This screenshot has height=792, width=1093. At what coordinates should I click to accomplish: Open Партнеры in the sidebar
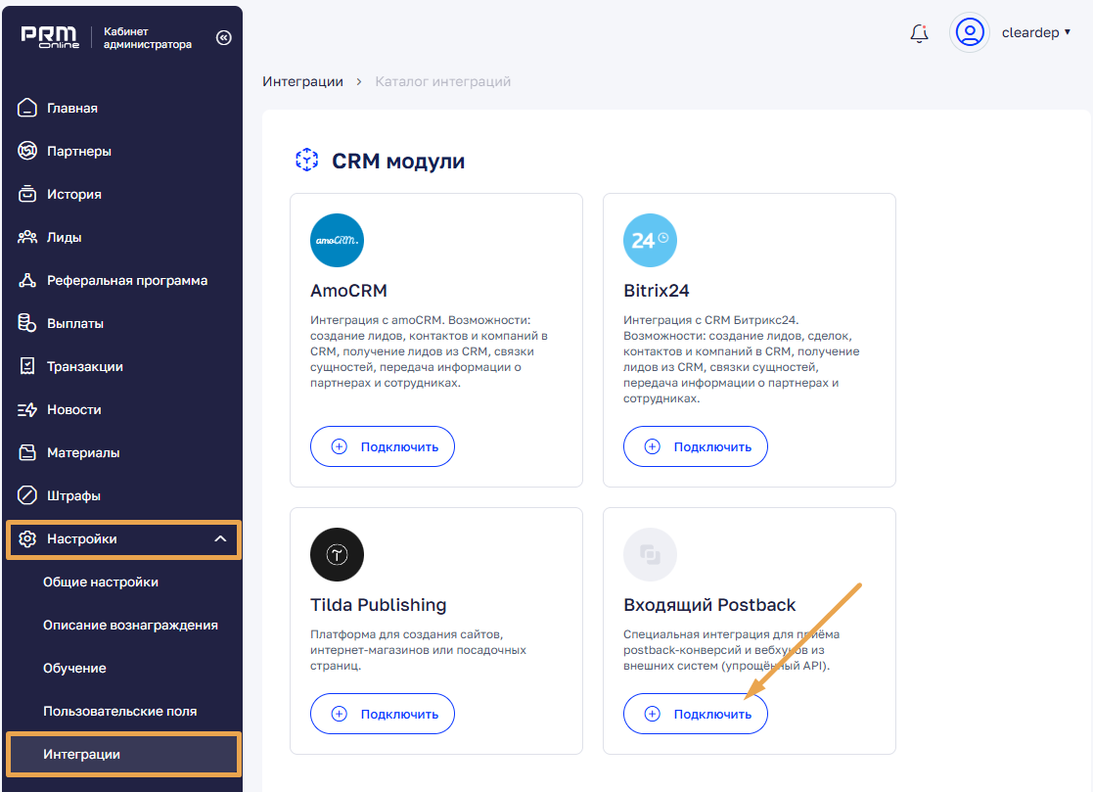click(x=78, y=152)
